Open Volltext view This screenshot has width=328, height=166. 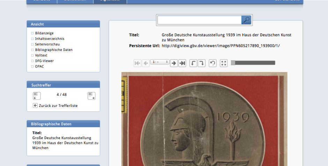point(41,55)
